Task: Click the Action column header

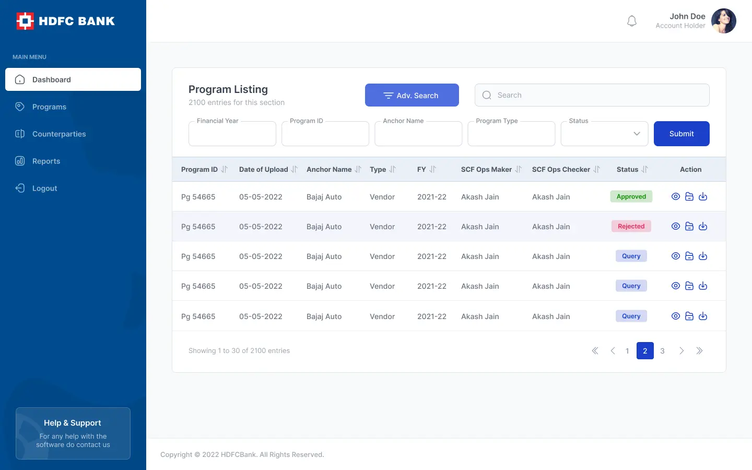Action: tap(690, 169)
